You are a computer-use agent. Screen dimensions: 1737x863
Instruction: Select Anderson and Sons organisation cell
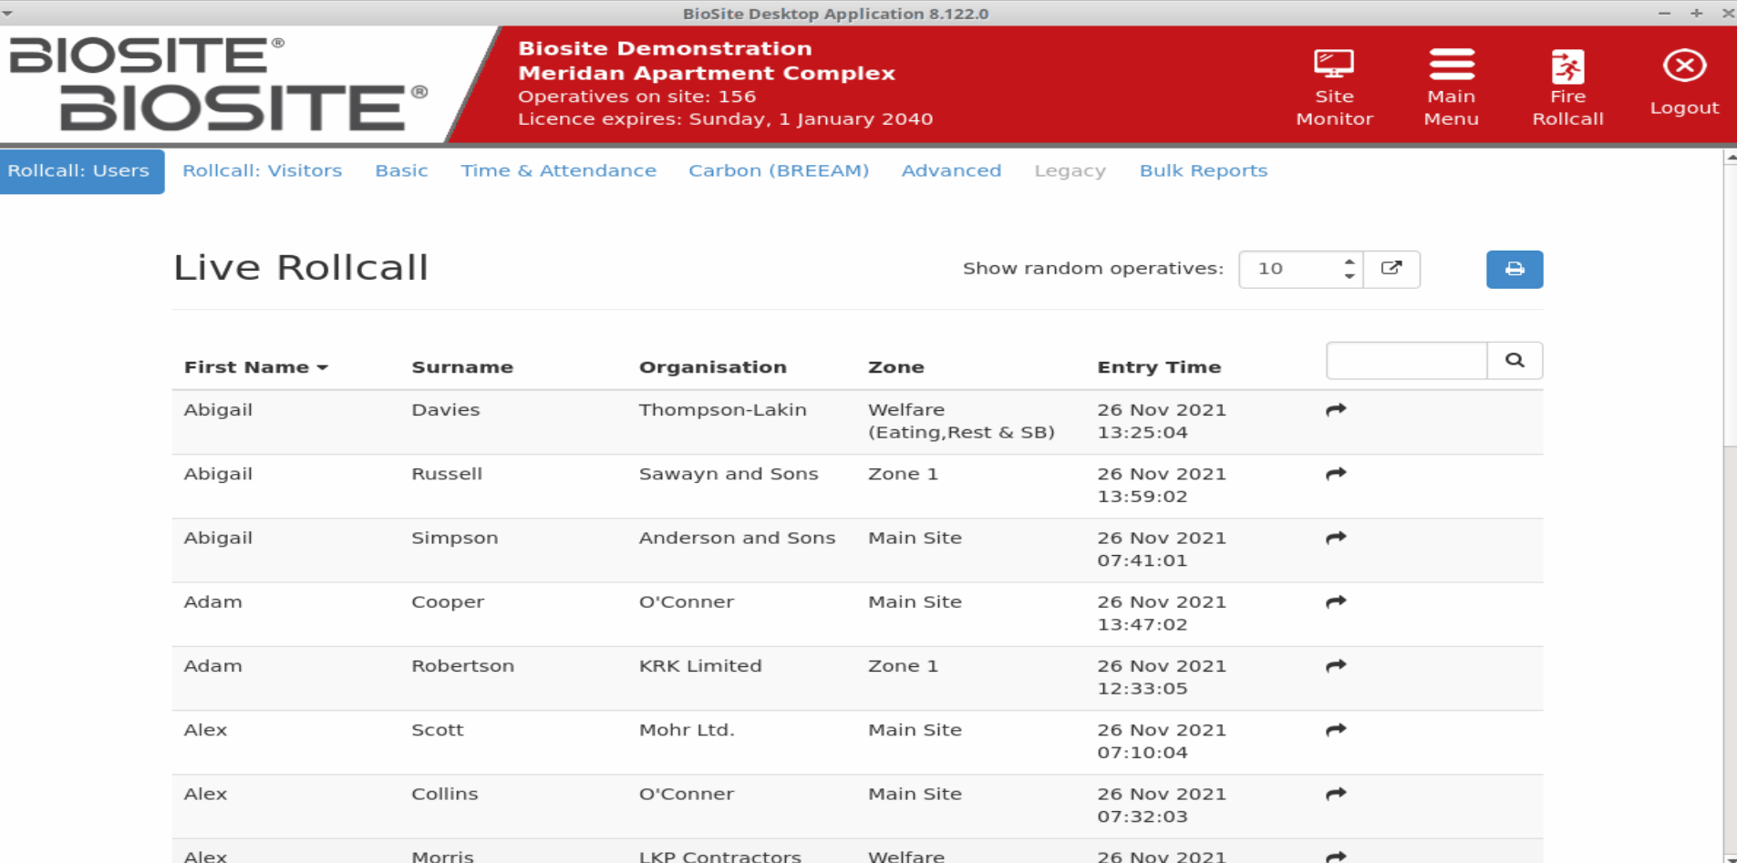[737, 538]
